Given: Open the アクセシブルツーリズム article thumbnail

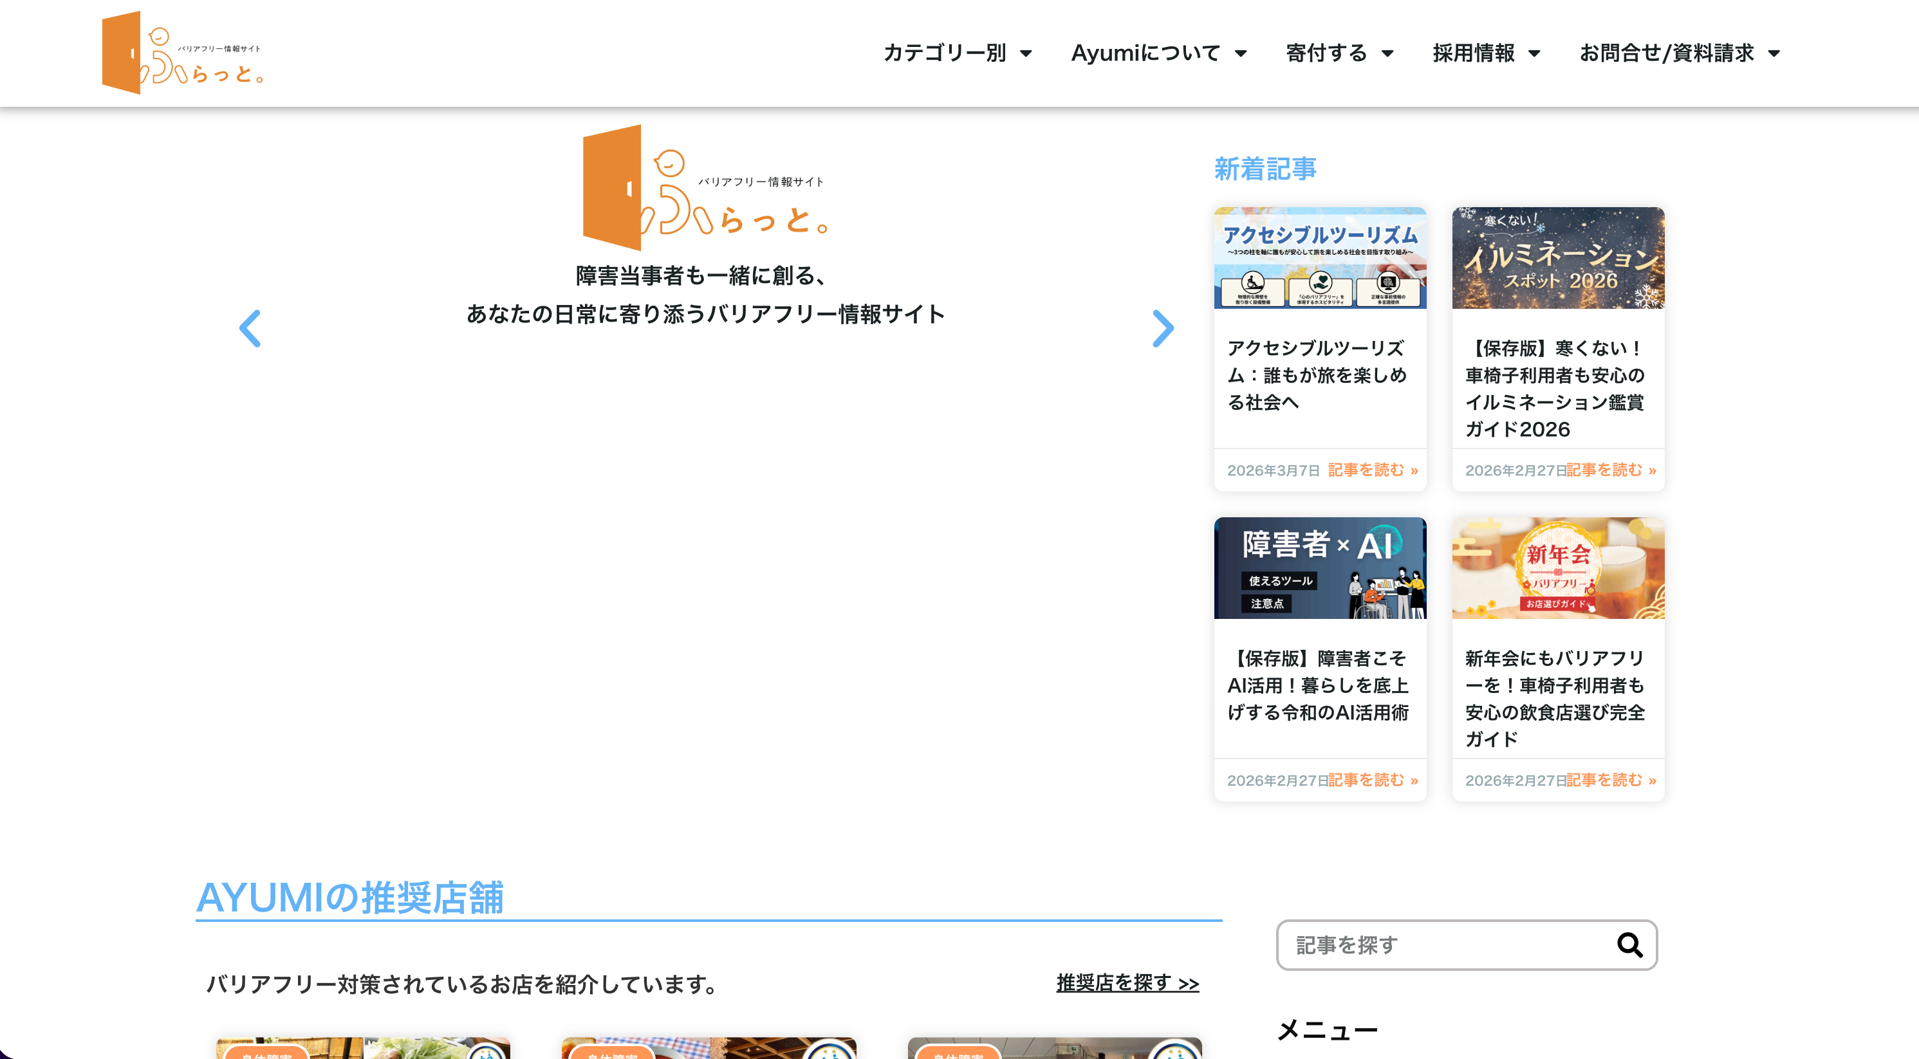Looking at the screenshot, I should [1320, 258].
